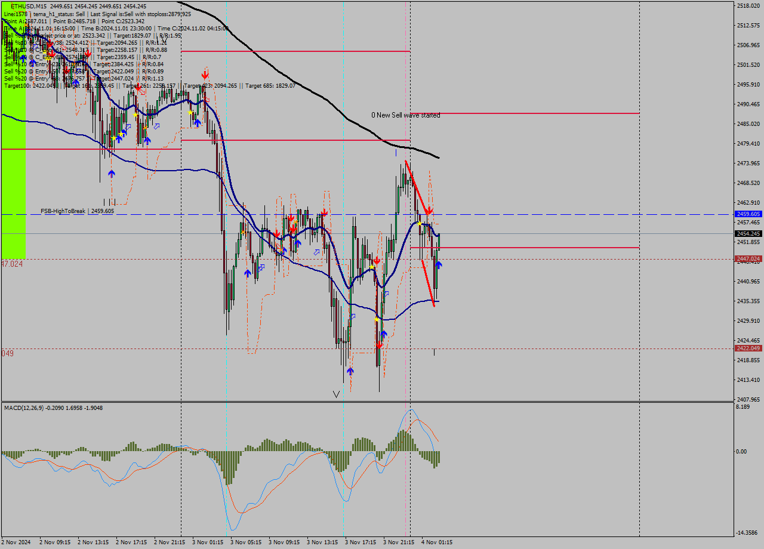Click the 8.189 MACD scale label
Image resolution: width=764 pixels, height=549 pixels.
click(x=743, y=407)
